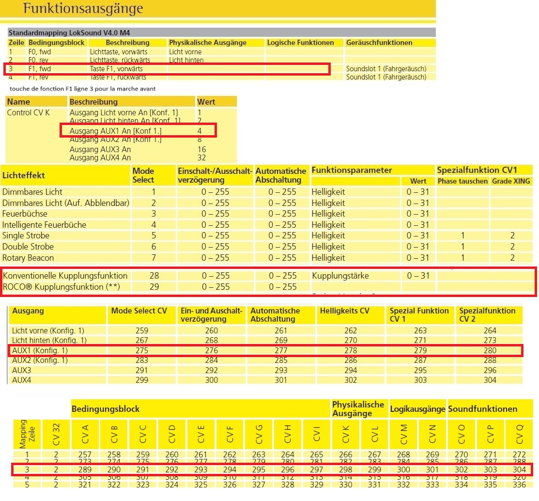The width and height of the screenshot is (539, 501).
Task: Select the "Standardmapping LokSound V4.0 M4" table title
Action: pos(69,32)
